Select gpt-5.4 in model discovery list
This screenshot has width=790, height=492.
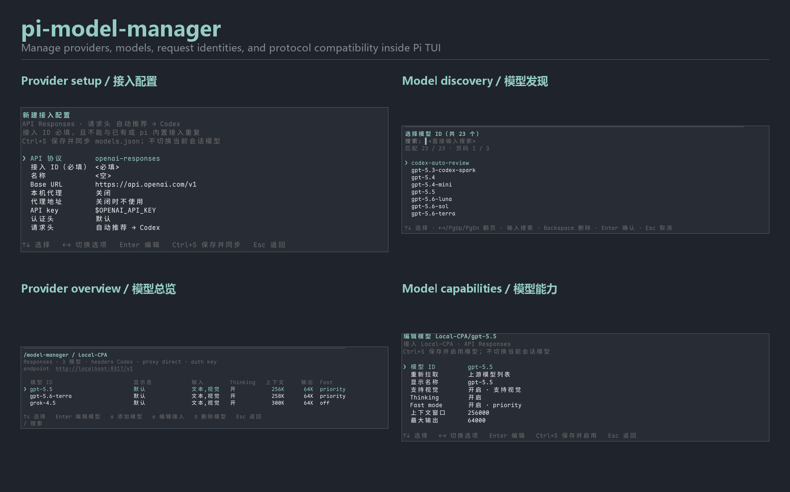pos(423,177)
